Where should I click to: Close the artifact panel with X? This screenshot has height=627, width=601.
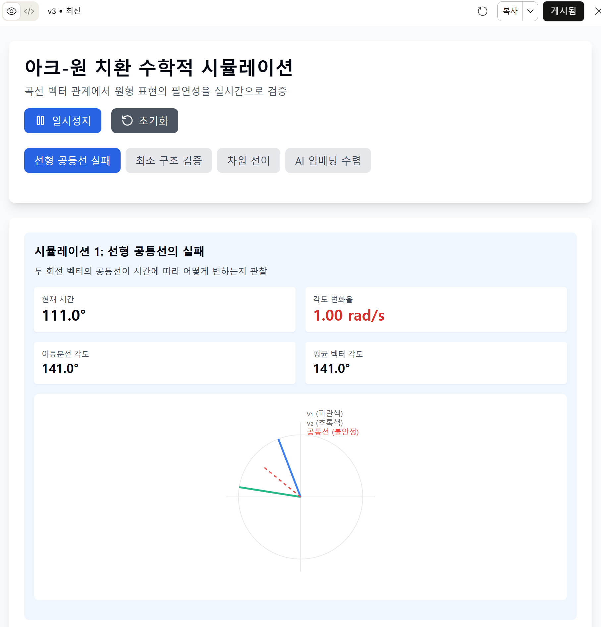click(x=597, y=11)
